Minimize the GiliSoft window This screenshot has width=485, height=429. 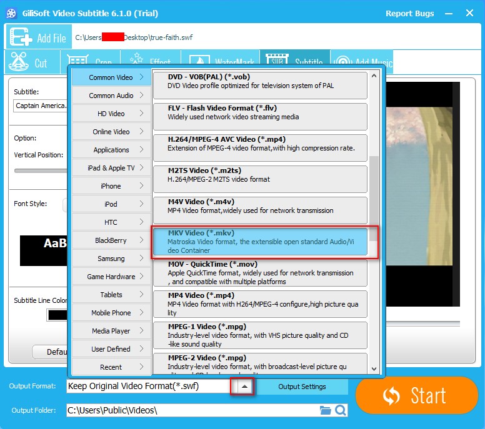click(449, 14)
